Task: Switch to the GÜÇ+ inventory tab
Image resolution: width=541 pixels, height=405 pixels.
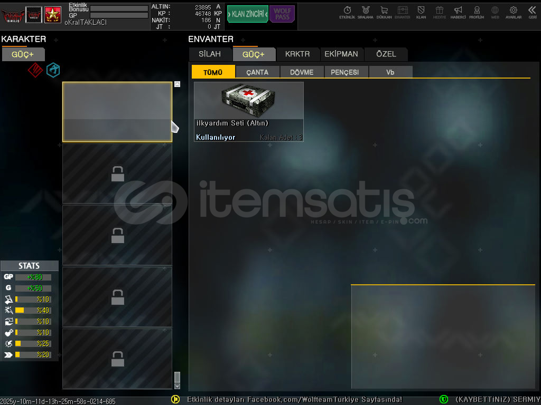Action: pyautogui.click(x=254, y=54)
